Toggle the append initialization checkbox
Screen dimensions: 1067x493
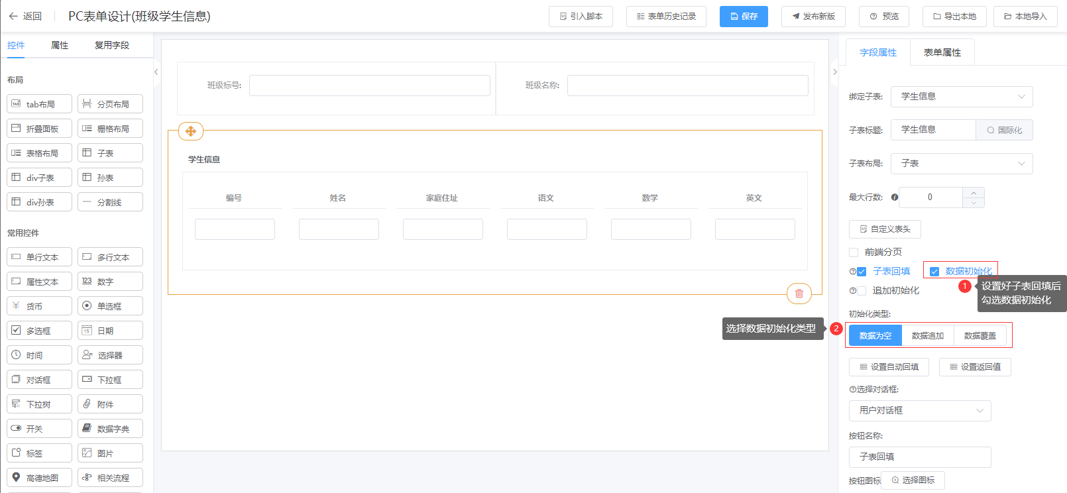pos(862,291)
